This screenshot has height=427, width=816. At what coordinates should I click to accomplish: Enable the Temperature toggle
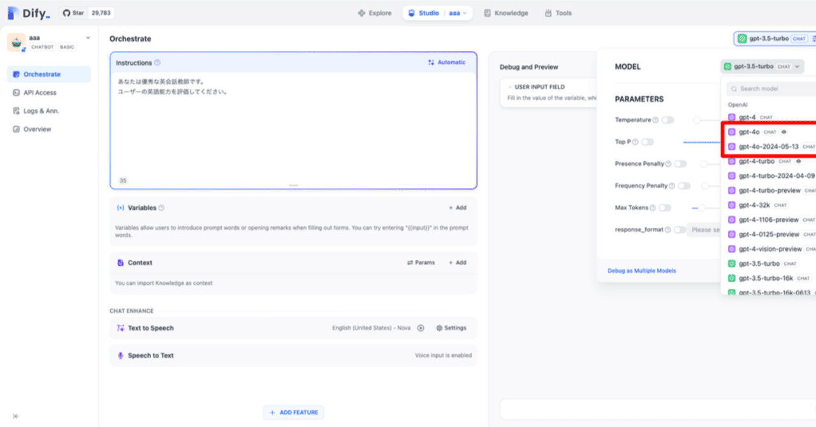click(667, 120)
